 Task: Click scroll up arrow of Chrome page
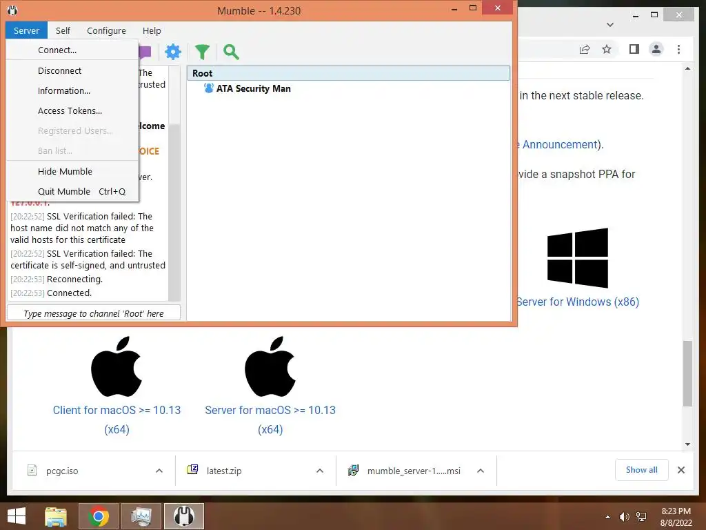(687, 69)
